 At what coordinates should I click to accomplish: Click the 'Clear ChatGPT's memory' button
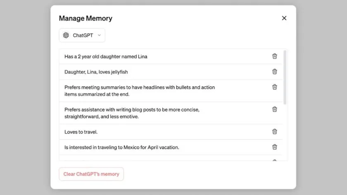coord(91,174)
